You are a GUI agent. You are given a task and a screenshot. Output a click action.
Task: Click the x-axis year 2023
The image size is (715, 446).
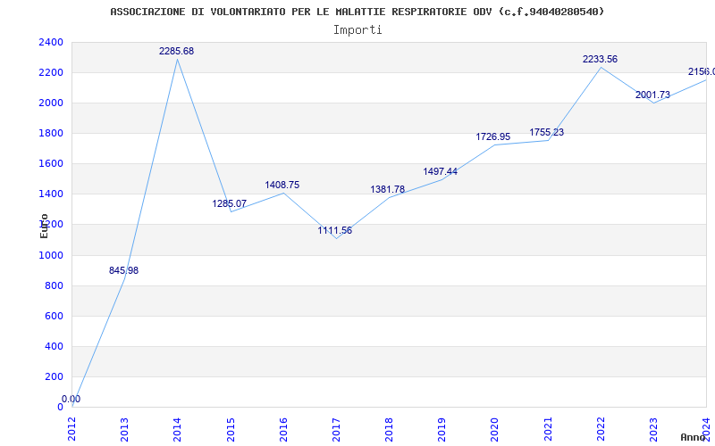(654, 429)
